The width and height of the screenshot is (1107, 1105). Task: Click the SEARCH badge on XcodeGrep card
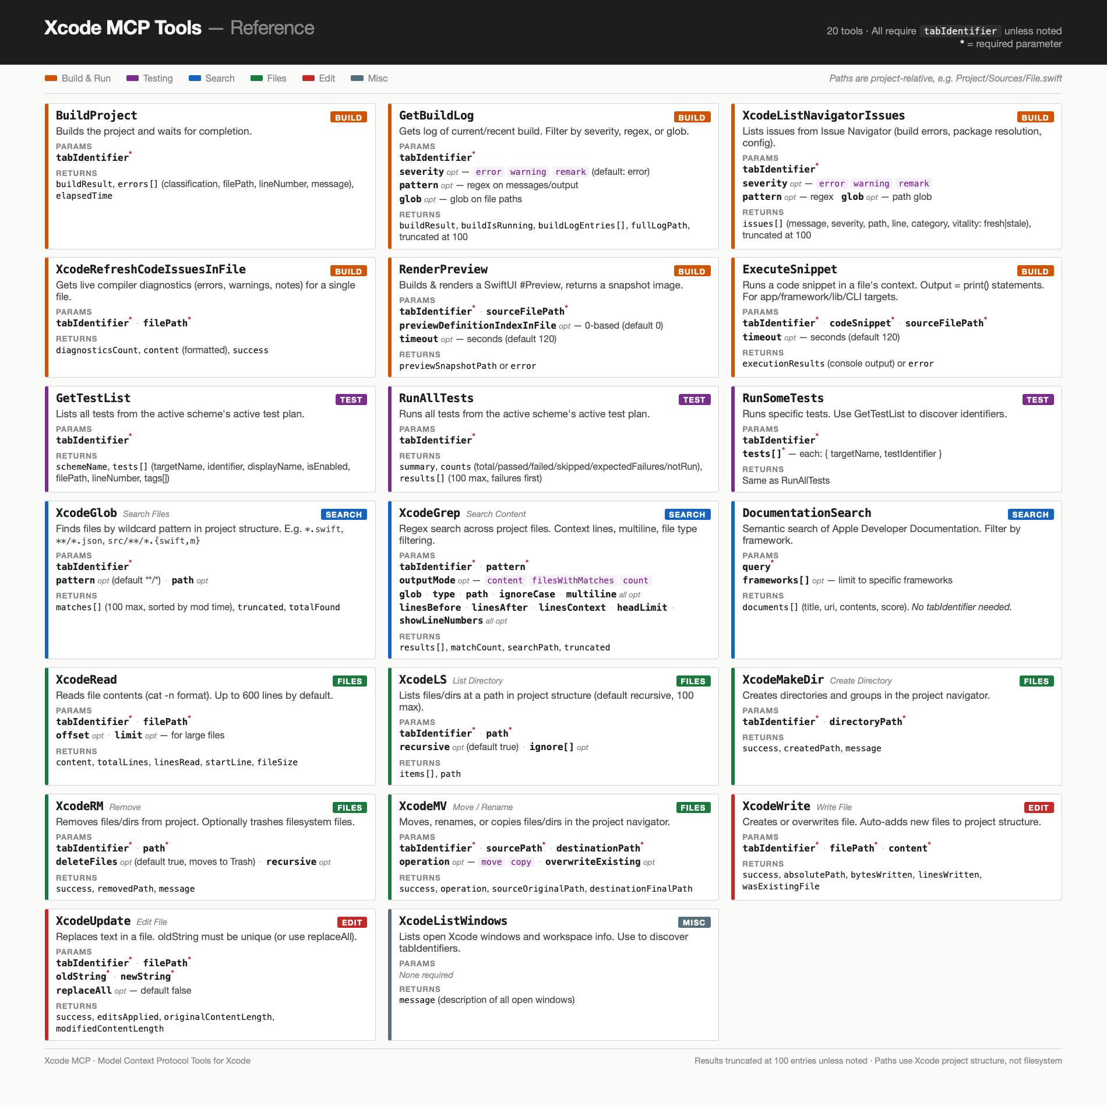[688, 514]
